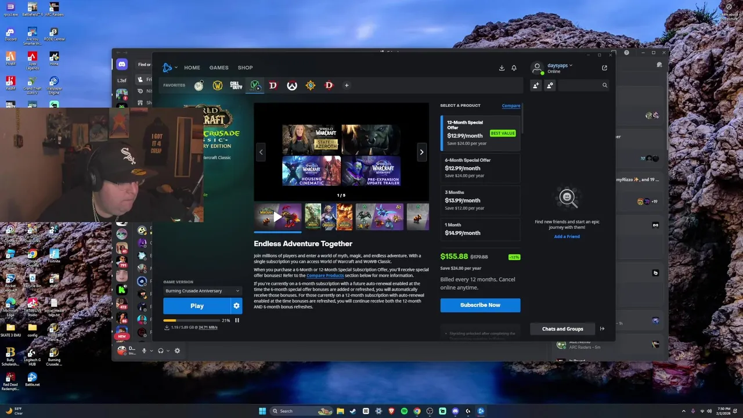Select the World of Warcraft favorite icon
The image size is (743, 418).
[218, 86]
